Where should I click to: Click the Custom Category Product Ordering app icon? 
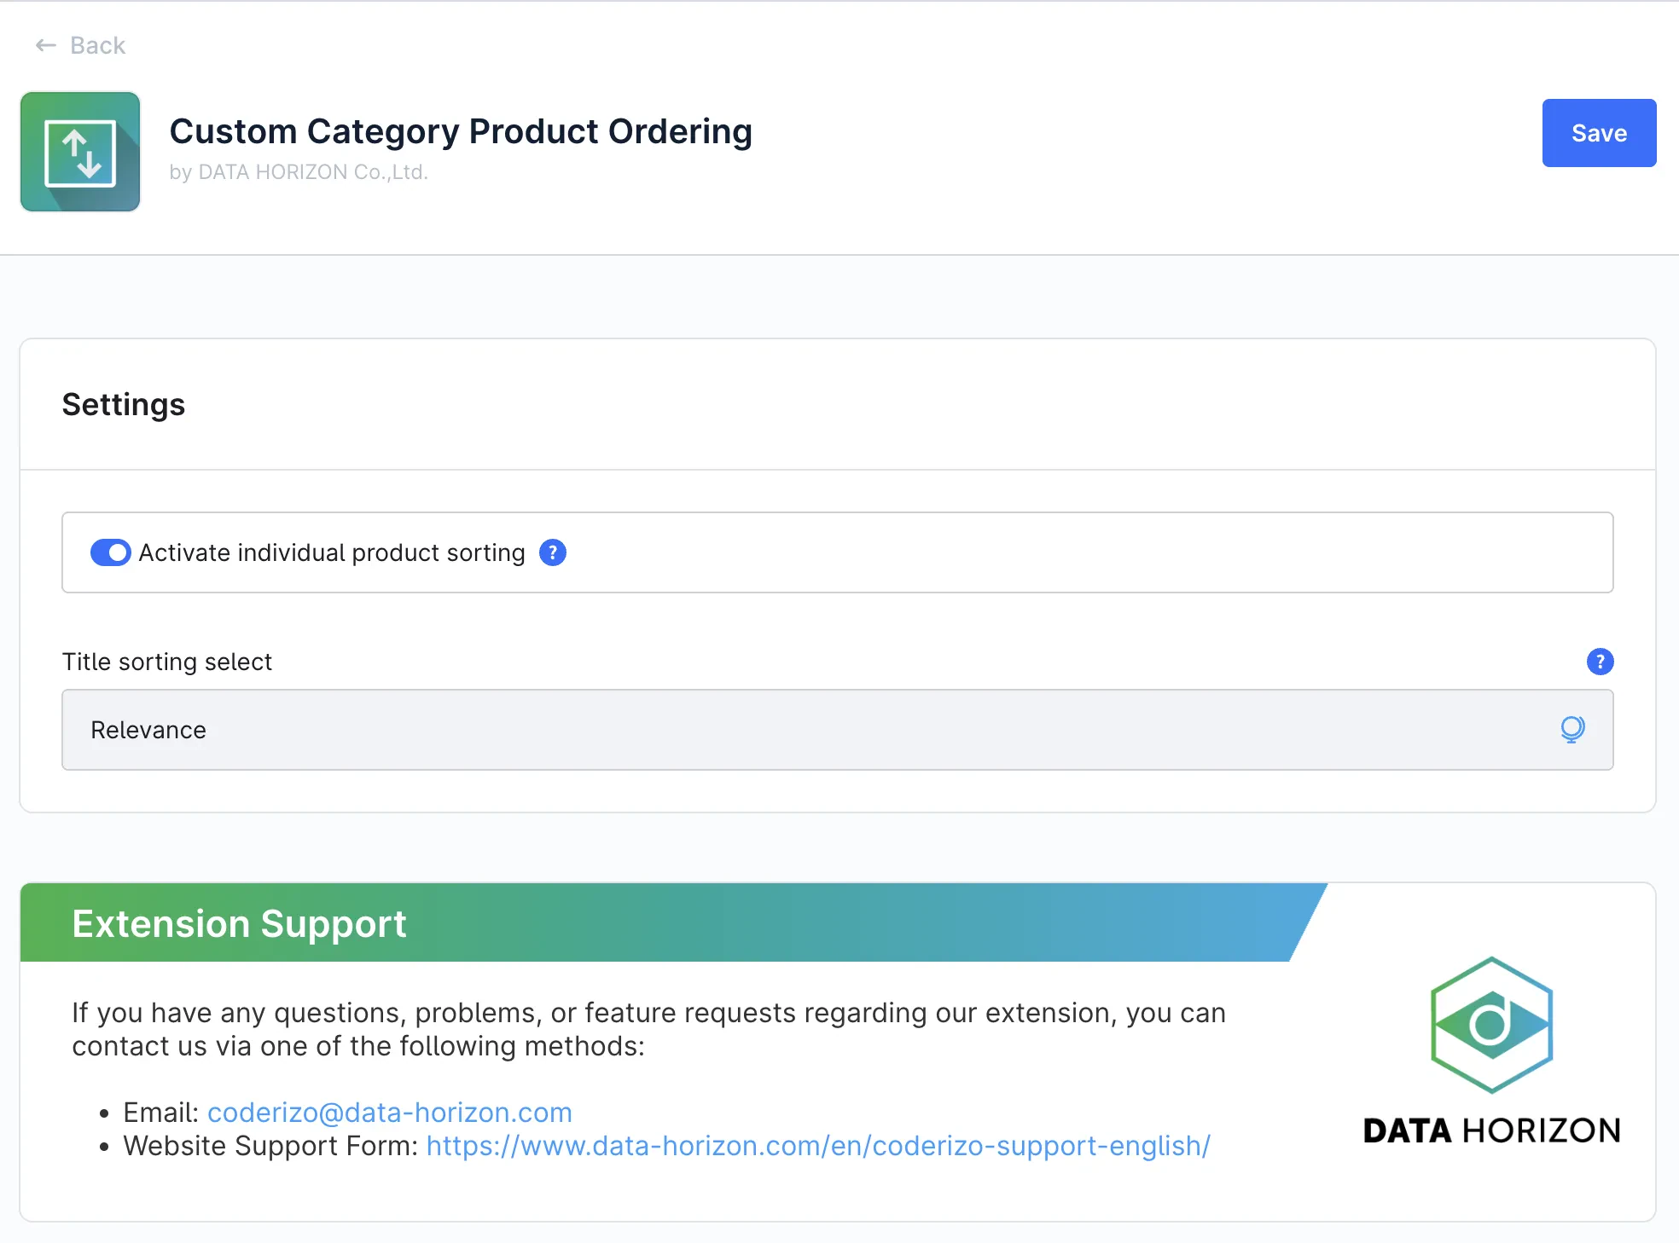point(80,152)
